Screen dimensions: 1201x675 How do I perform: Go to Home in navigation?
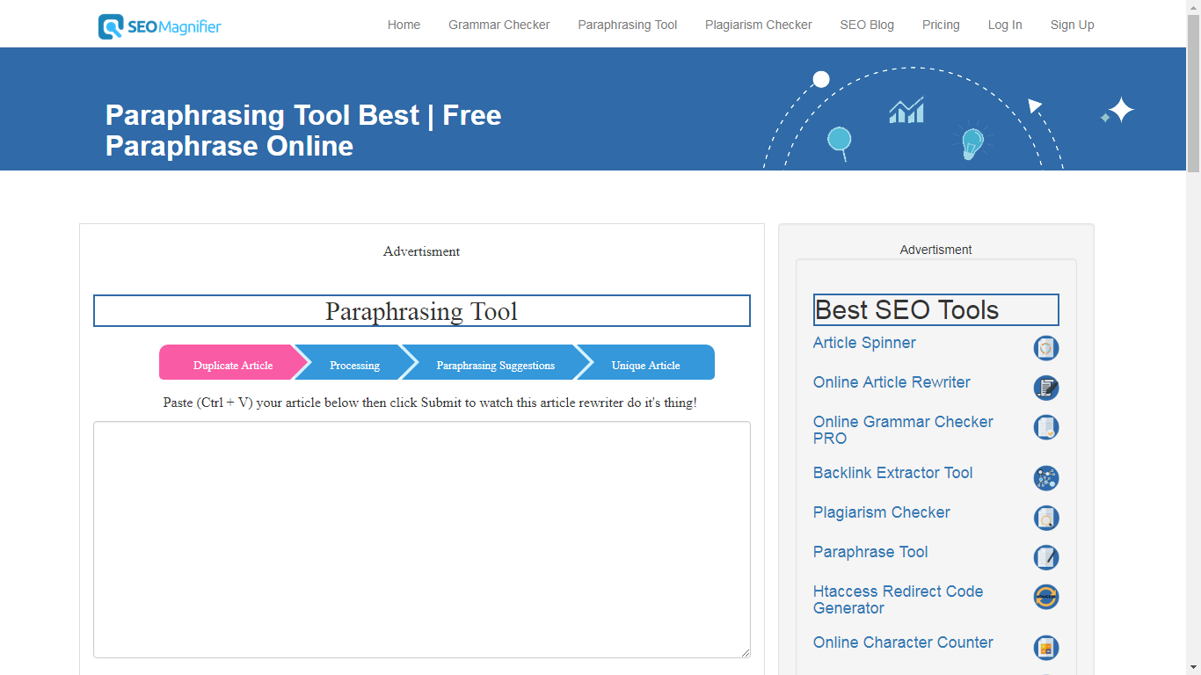404,25
